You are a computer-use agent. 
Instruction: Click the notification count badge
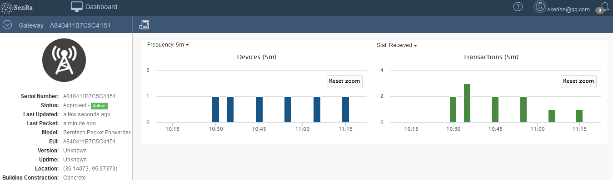[x=600, y=10]
